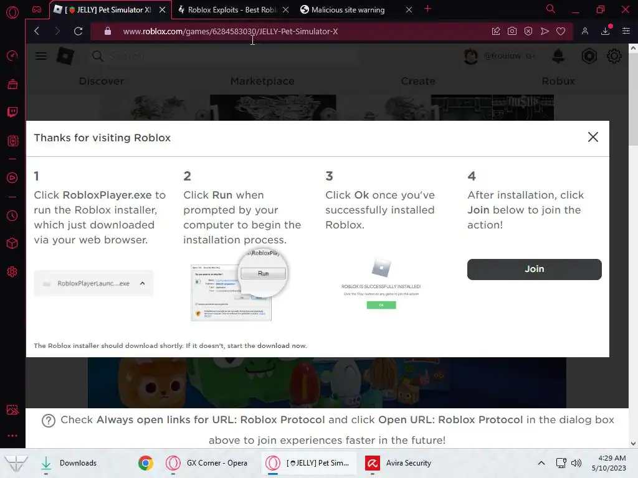
Task: Open the Extensions cube icon in sidebar
Action: click(x=12, y=243)
